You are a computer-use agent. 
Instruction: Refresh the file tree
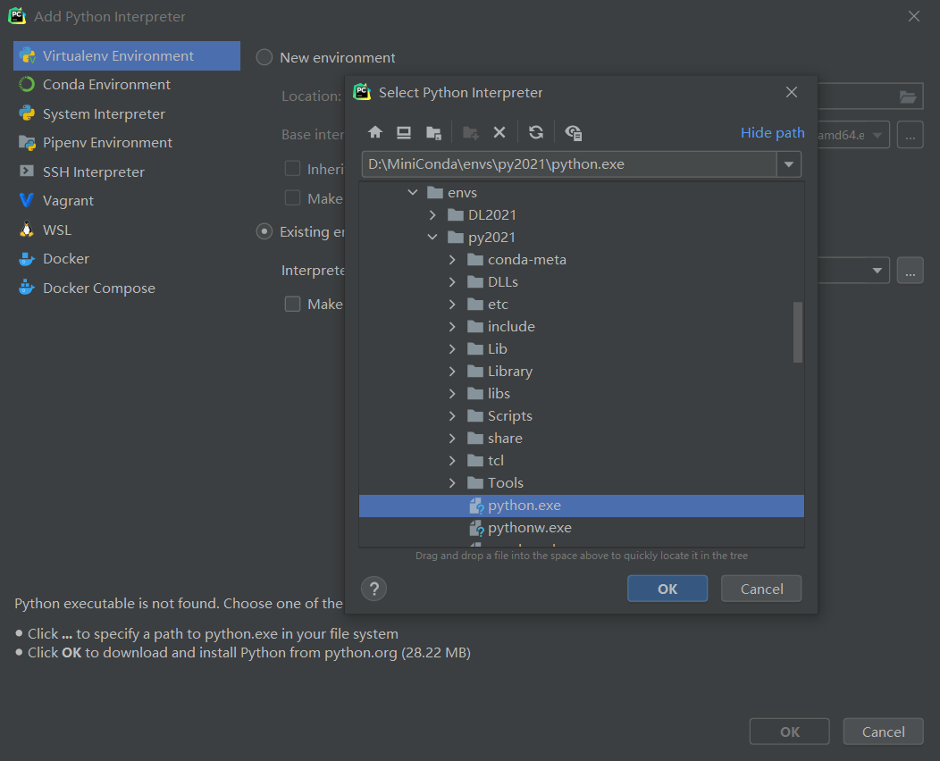pos(536,132)
